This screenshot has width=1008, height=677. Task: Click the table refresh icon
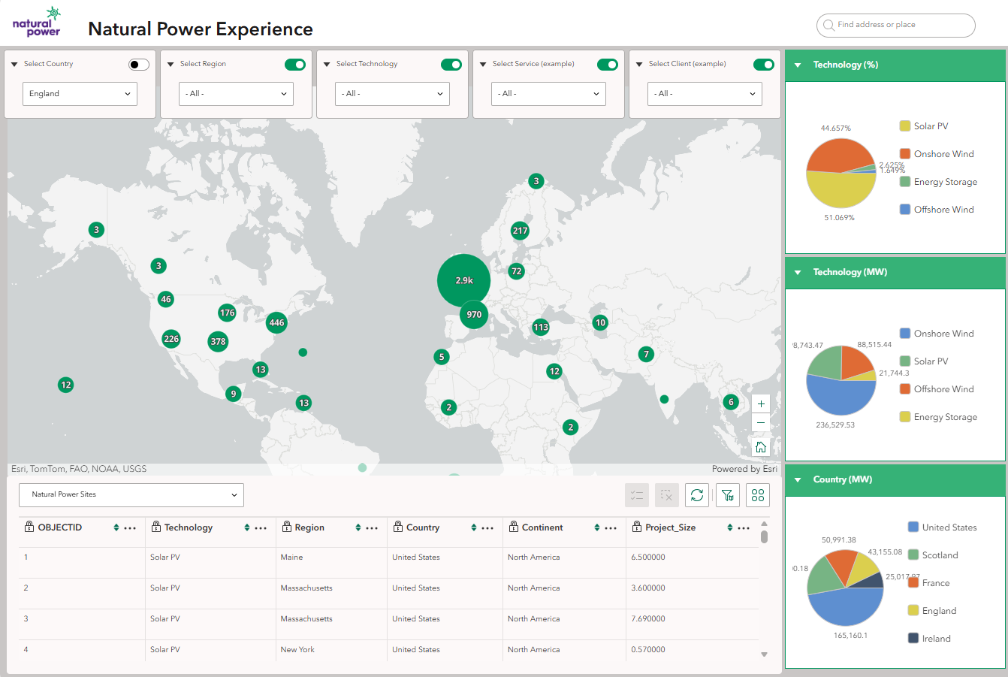[697, 495]
